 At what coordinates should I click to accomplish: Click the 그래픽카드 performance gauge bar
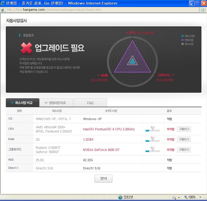153,151
